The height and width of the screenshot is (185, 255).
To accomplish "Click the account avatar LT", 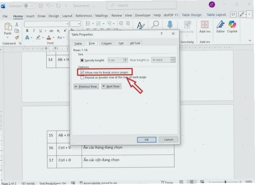I will (212, 4).
